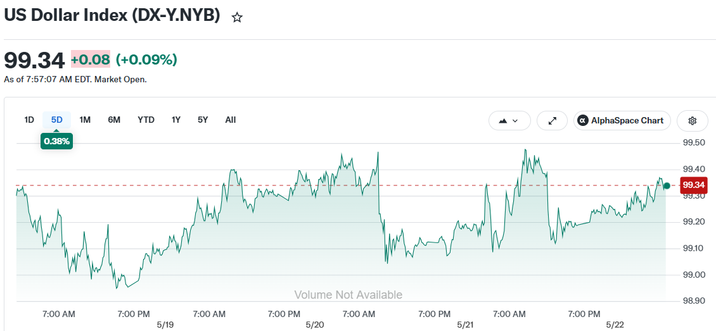Screen dimensions: 716x331
Task: Switch to the 6M range
Action: pos(114,120)
